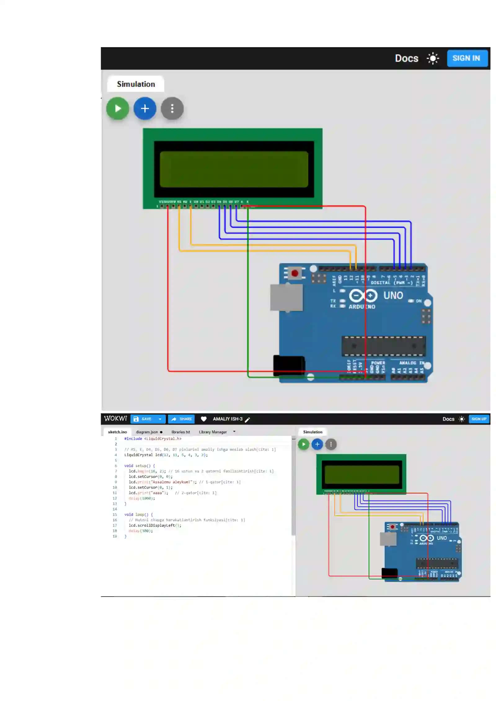Image resolution: width=496 pixels, height=701 pixels.
Task: Open Docs link beside SIGN IN
Action: [x=406, y=58]
